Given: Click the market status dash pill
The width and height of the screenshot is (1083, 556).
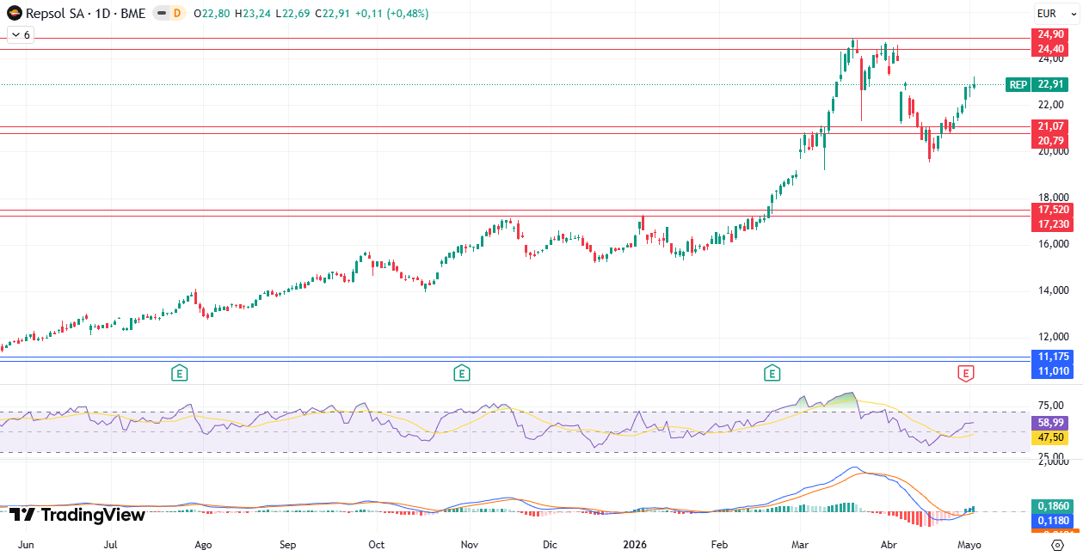Looking at the screenshot, I should click(x=161, y=14).
